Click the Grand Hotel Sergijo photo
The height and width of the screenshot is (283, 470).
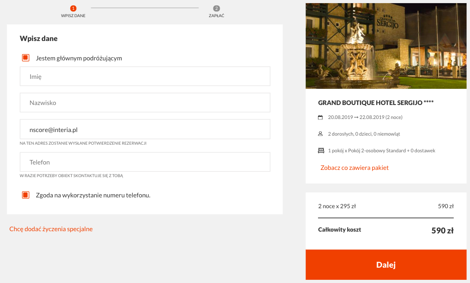pyautogui.click(x=386, y=46)
